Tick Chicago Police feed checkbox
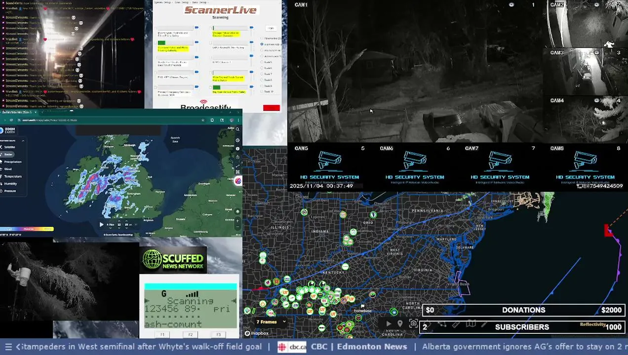 (211, 28)
